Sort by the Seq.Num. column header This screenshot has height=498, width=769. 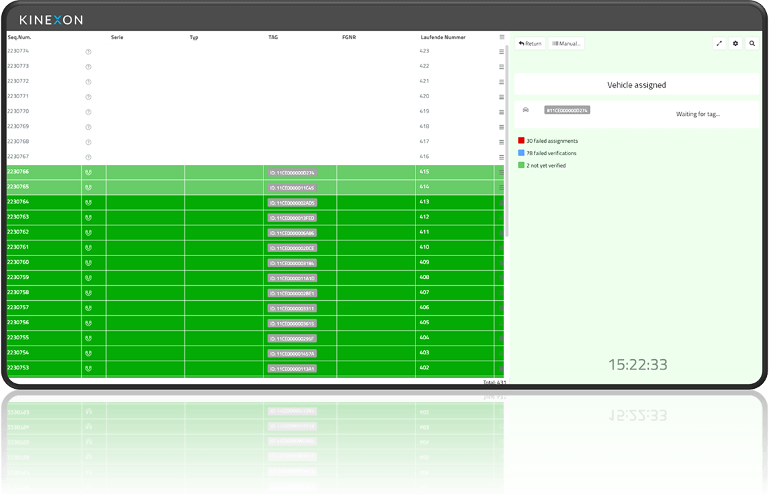pos(19,37)
